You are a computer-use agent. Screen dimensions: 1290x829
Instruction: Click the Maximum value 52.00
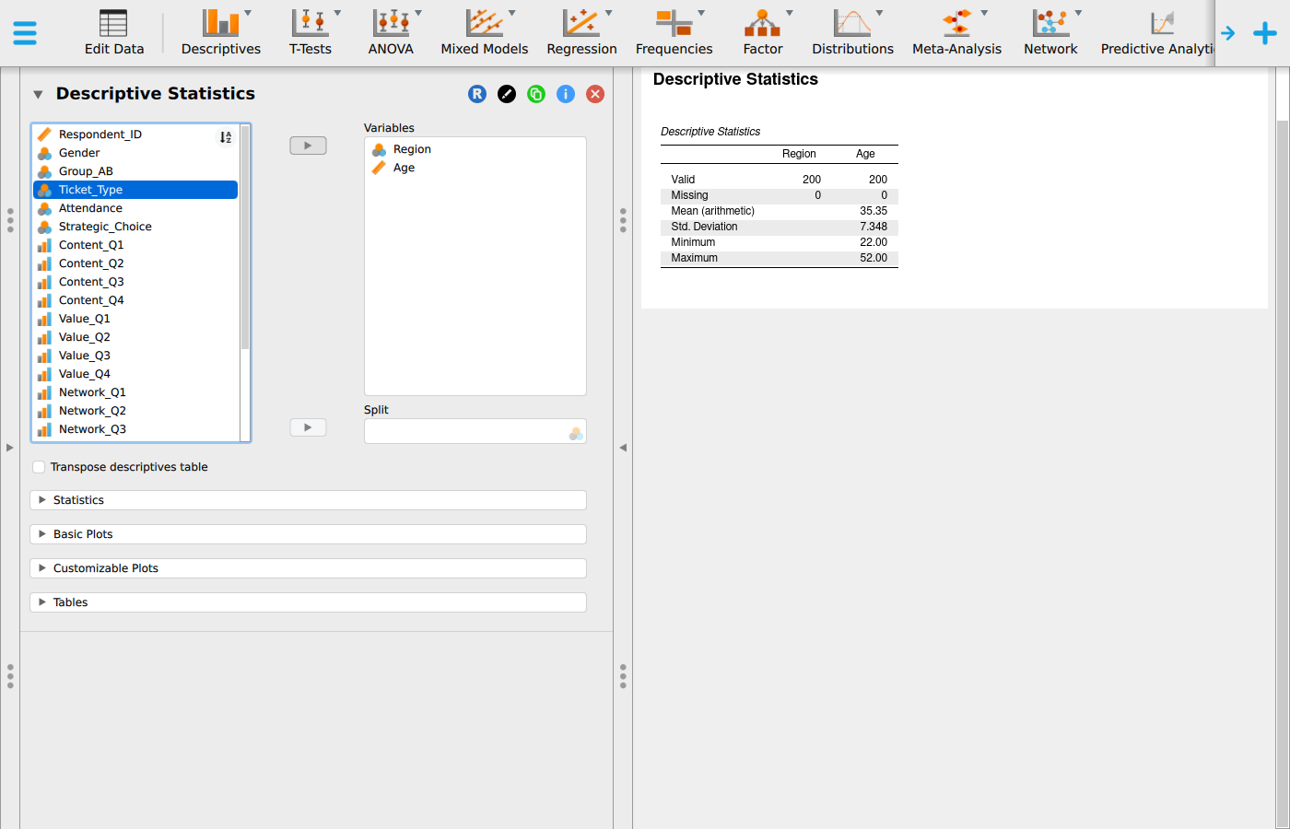pos(874,258)
